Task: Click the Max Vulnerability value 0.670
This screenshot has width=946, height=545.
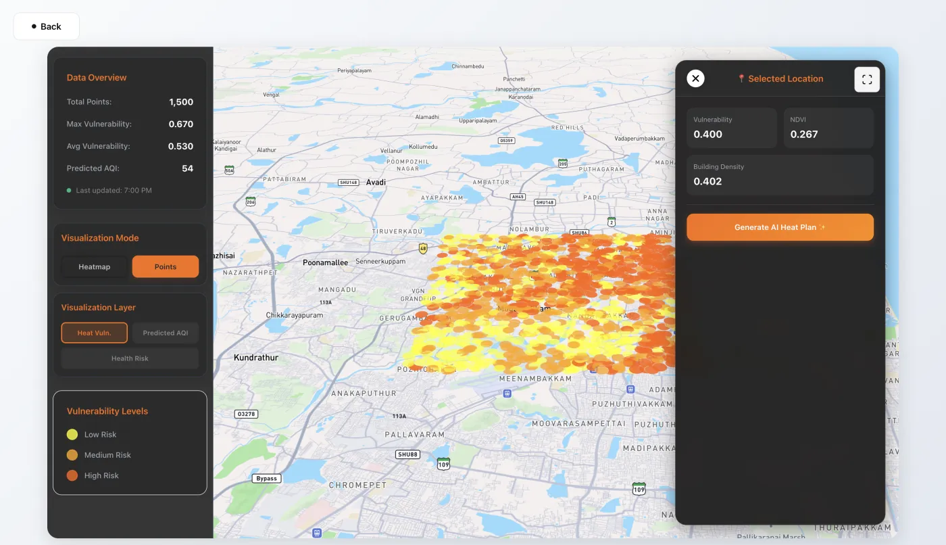Action: (181, 124)
